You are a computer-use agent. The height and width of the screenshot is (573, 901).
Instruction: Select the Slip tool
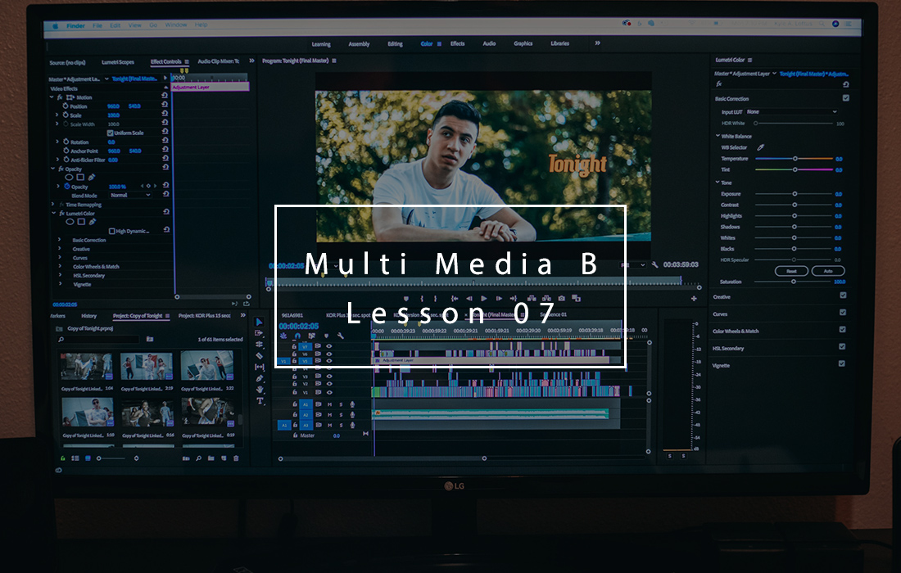click(x=259, y=367)
